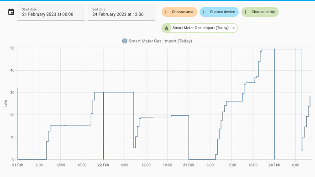Image resolution: width=315 pixels, height=177 pixels.
Task: Click the 22 Feb x-axis label
Action: pos(103,165)
